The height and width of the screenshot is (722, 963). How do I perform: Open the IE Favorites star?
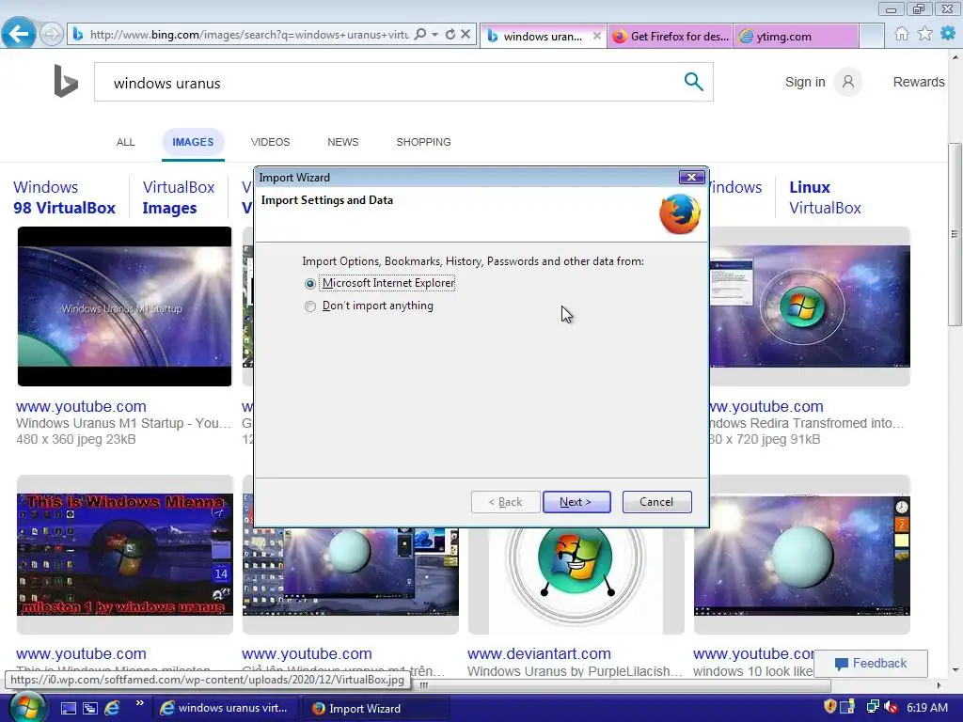925,34
